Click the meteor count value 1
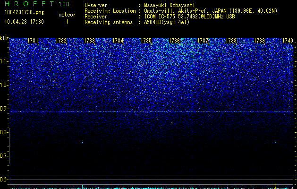297x189 pixels. pos(67,22)
